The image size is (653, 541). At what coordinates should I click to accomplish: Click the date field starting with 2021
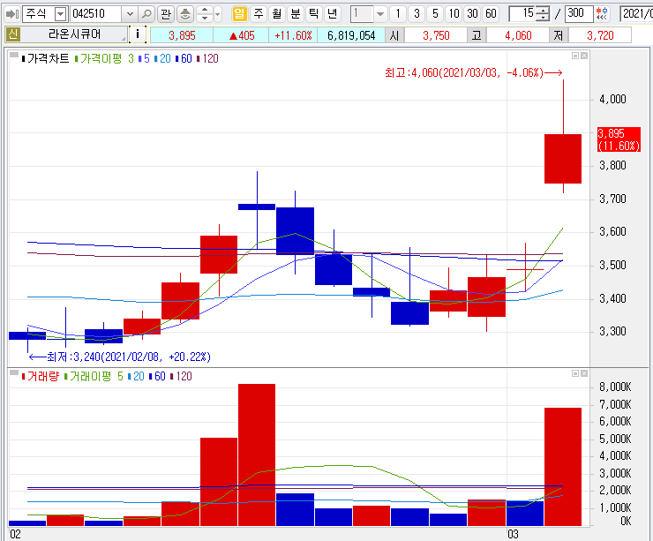click(x=636, y=14)
